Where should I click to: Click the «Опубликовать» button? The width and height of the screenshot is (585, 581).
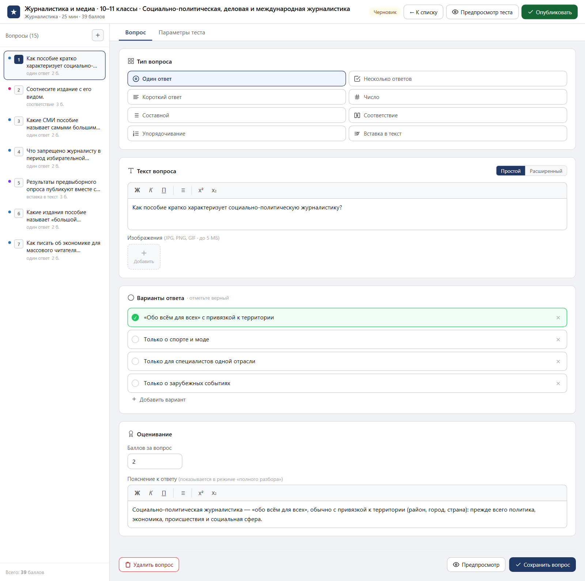coord(549,12)
